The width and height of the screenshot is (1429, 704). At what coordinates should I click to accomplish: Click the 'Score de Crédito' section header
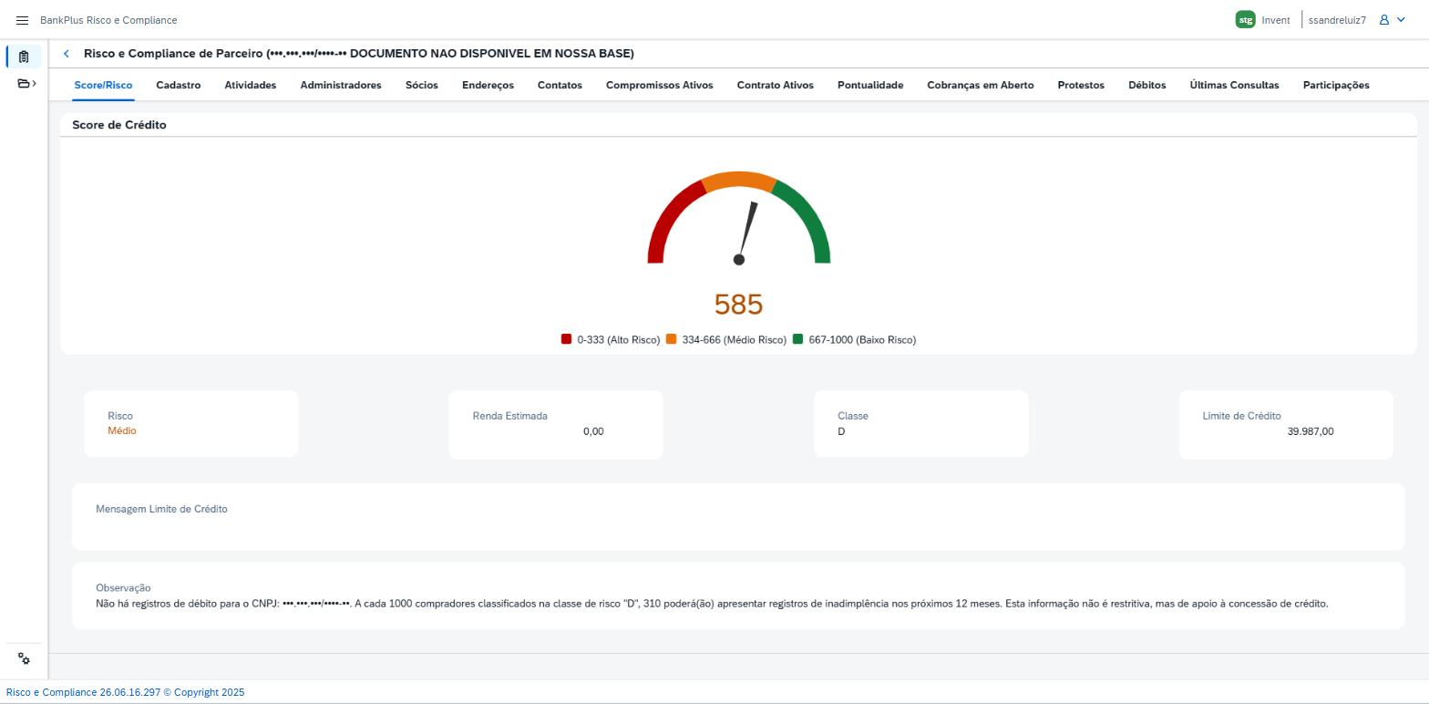(x=119, y=125)
